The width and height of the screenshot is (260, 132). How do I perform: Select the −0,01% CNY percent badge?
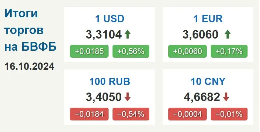(x=229, y=114)
